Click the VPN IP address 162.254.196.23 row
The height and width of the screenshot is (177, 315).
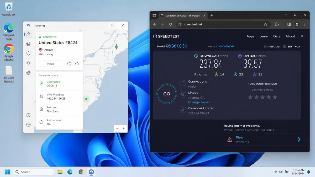pos(59,96)
